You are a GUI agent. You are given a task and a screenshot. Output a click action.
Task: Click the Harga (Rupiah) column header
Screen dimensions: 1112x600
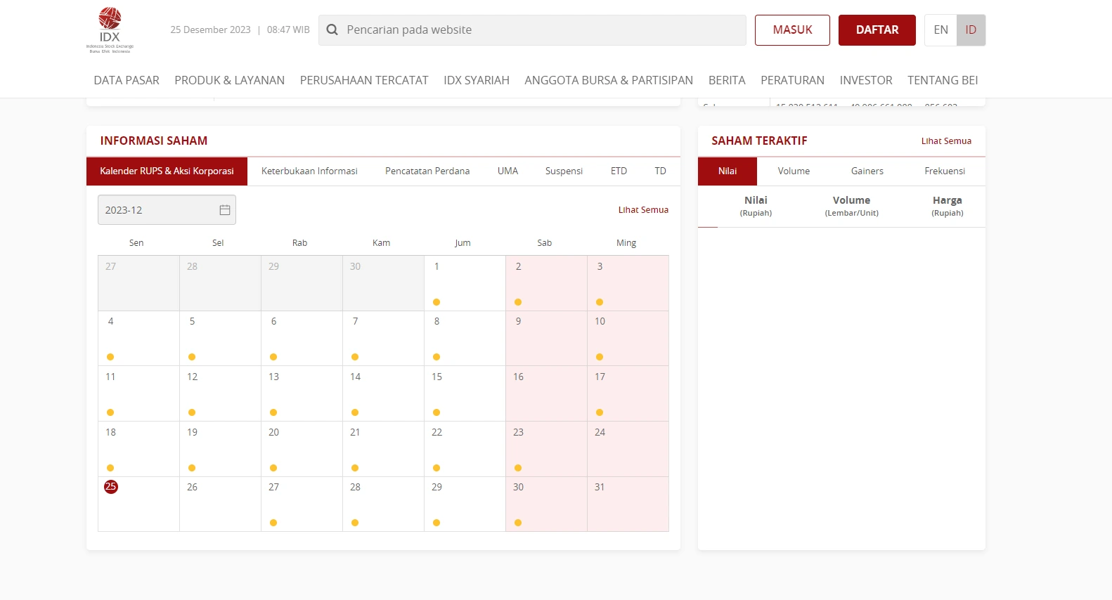click(947, 206)
